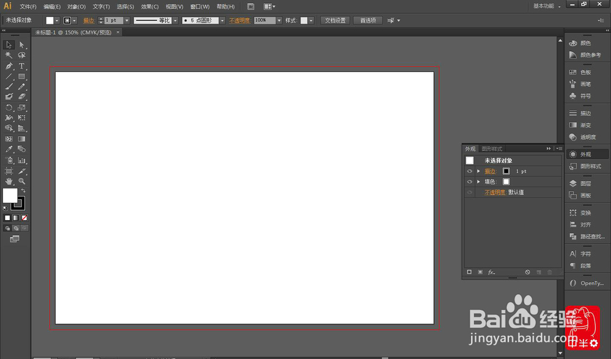Set paint mode to Color
The image size is (611, 359).
[x=7, y=218]
